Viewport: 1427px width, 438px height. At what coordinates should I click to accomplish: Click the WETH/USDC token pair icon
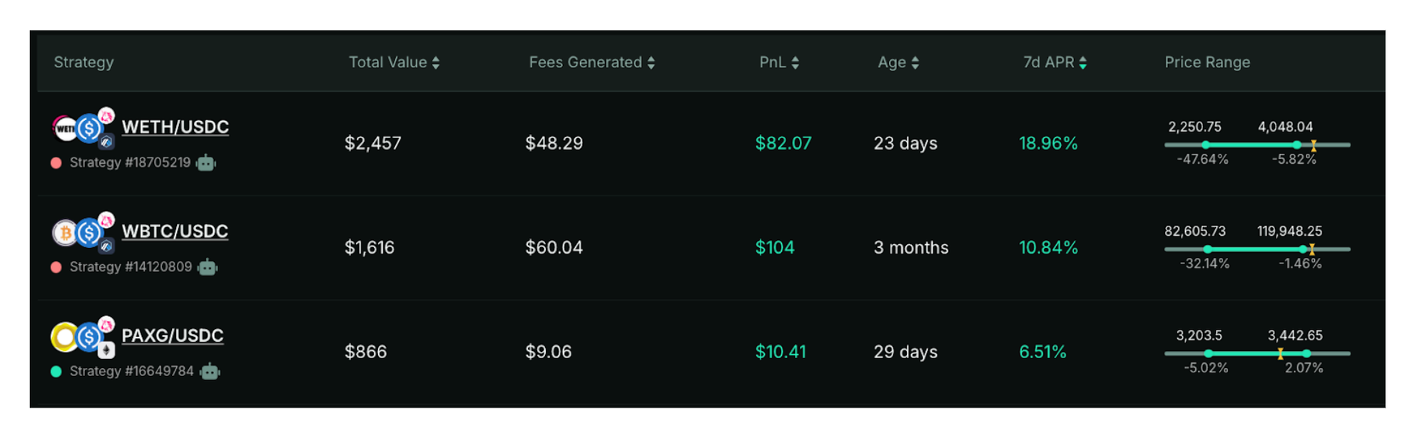80,129
